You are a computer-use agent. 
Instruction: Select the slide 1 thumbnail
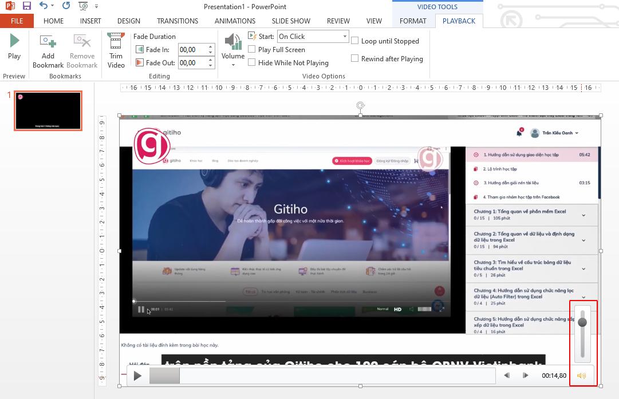click(x=48, y=110)
